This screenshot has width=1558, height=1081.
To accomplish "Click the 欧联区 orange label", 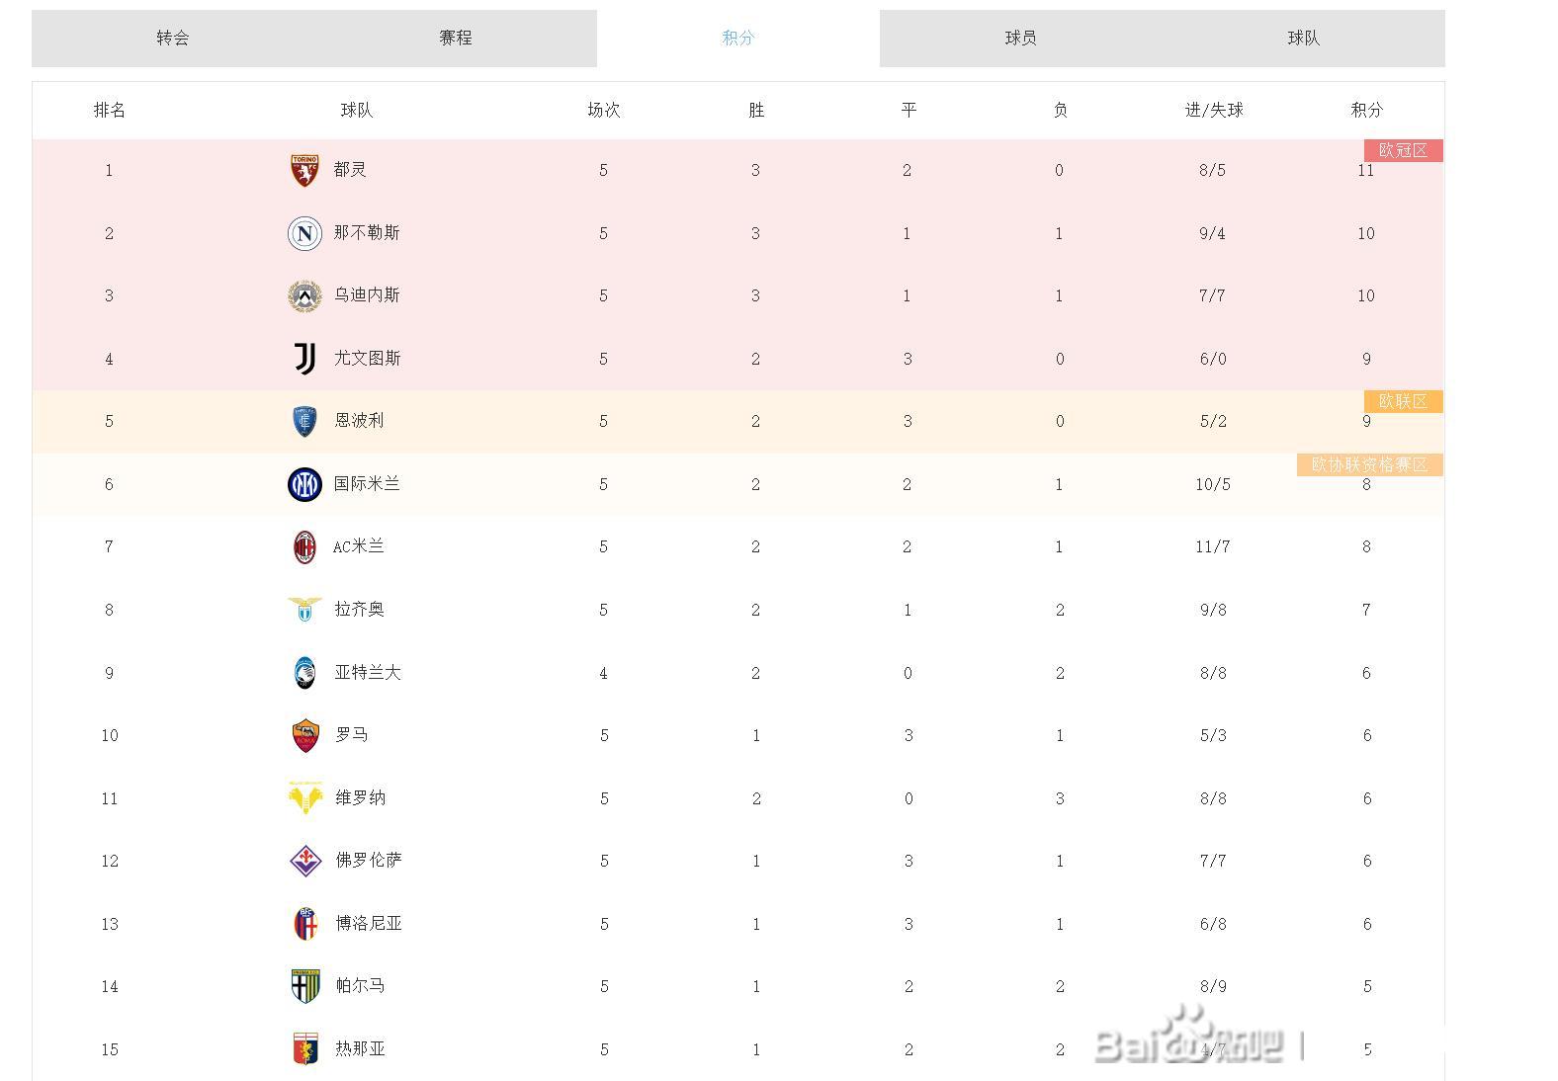I will coord(1404,401).
